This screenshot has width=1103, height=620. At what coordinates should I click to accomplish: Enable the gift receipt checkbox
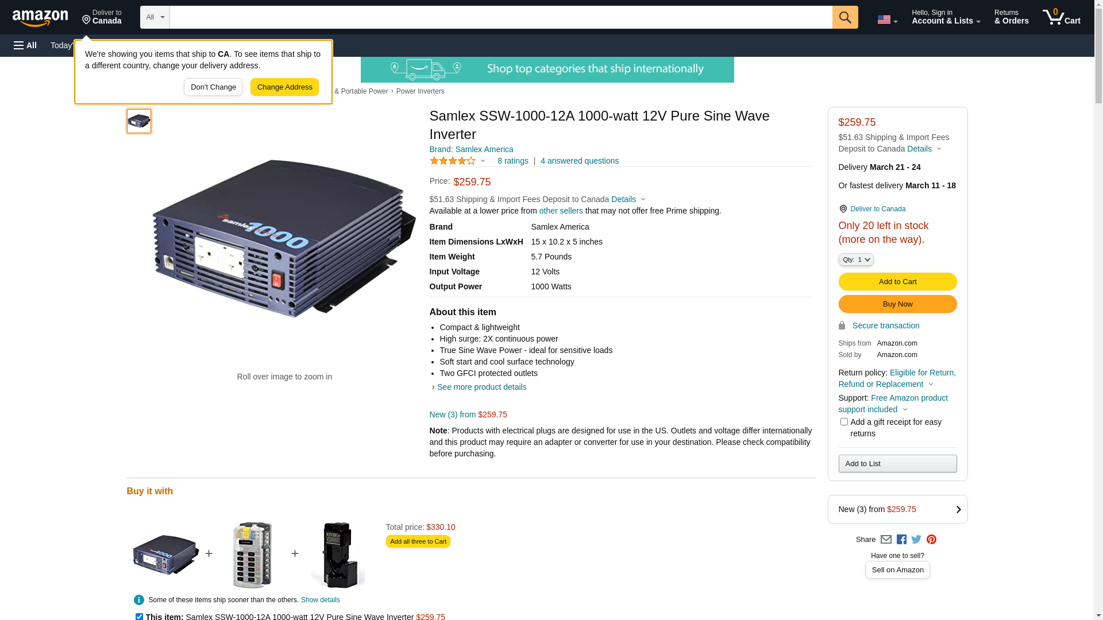pos(844,422)
